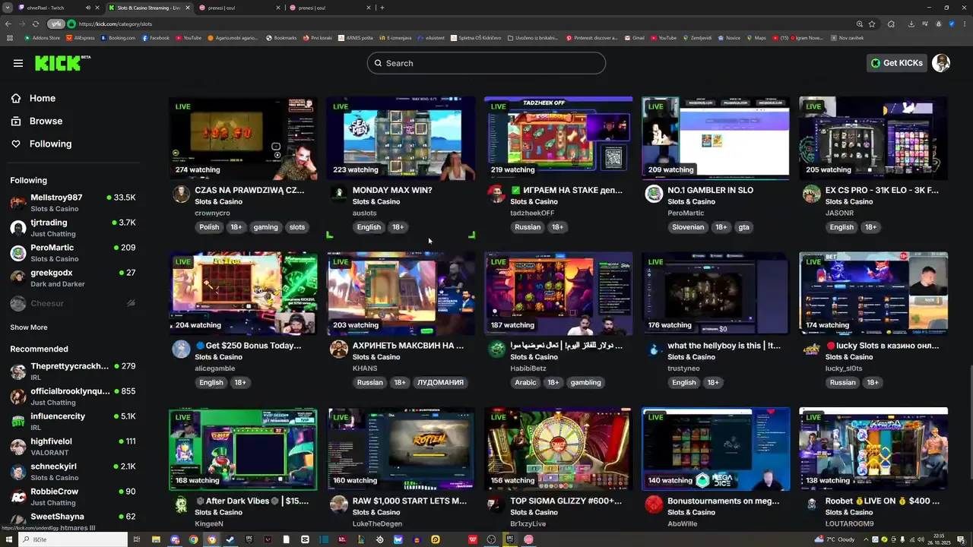This screenshot has width=973, height=547.
Task: Click the taskbar search box Iščite
Action: pyautogui.click(x=74, y=539)
